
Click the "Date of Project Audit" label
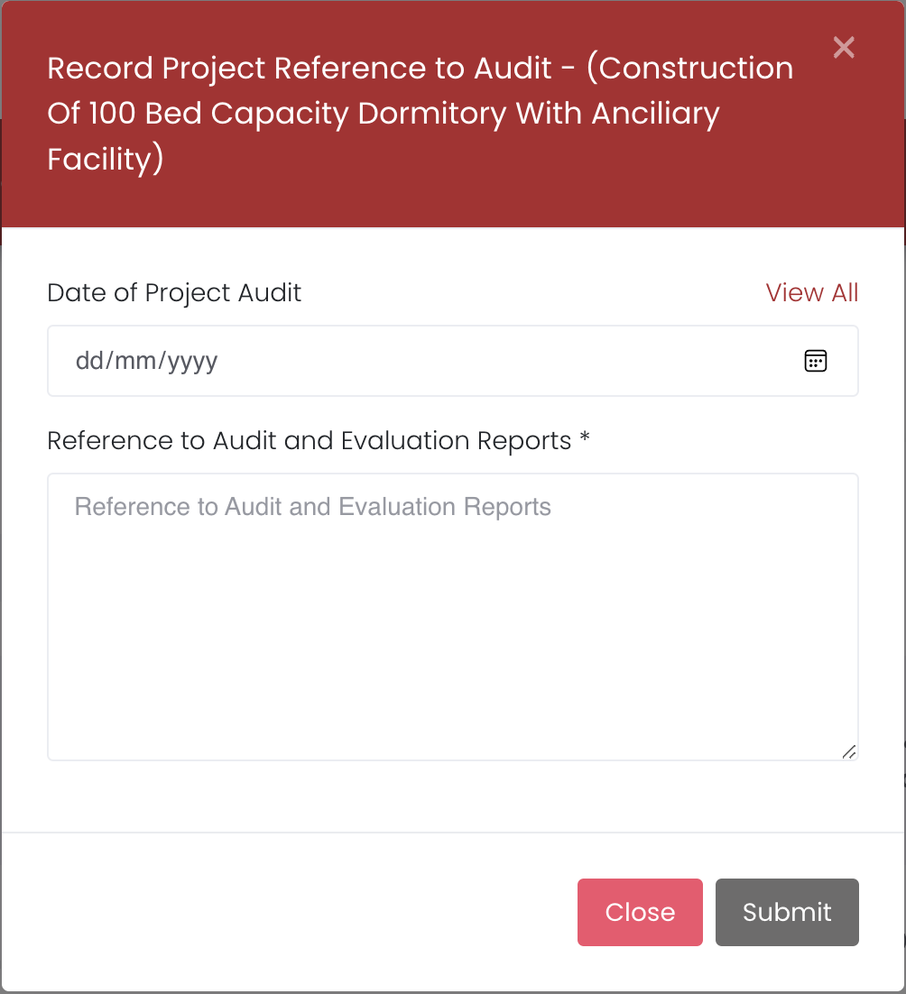174,292
